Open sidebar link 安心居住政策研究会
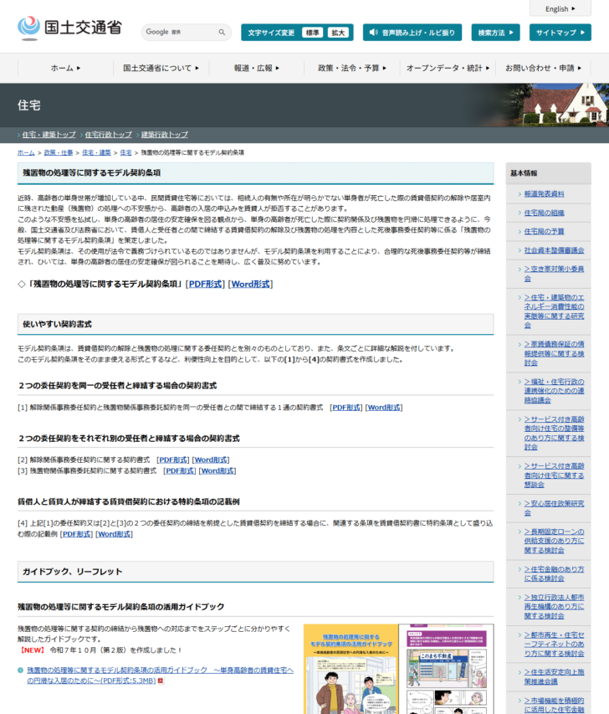Screen dimensions: 609x714 (x=554, y=508)
